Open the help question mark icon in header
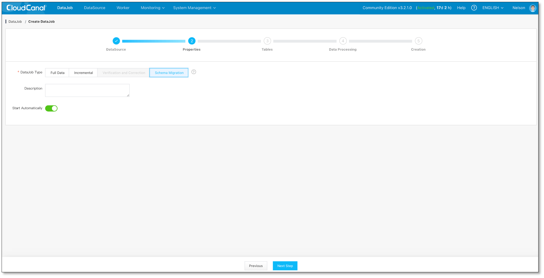The width and height of the screenshot is (544, 278). 474,8
